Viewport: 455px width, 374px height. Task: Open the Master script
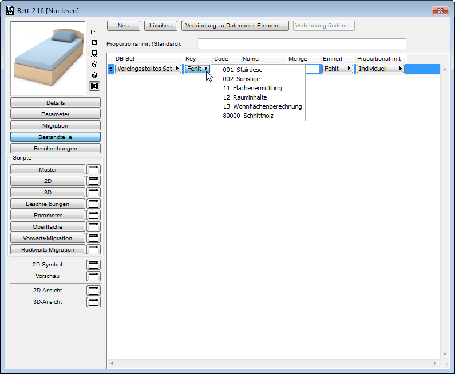48,170
